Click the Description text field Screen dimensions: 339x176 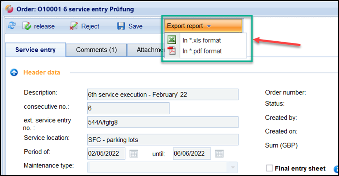coord(163,95)
